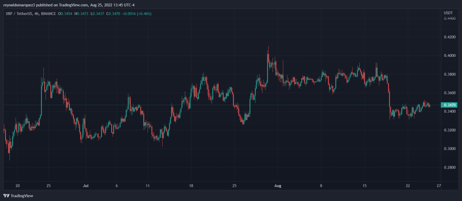
Task: Click the 15 date axis label
Action: point(364,186)
